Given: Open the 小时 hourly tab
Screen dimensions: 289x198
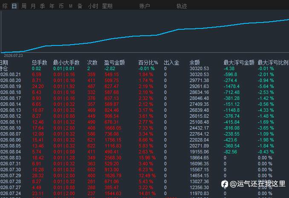Looking at the screenshot, I should point(93,6).
